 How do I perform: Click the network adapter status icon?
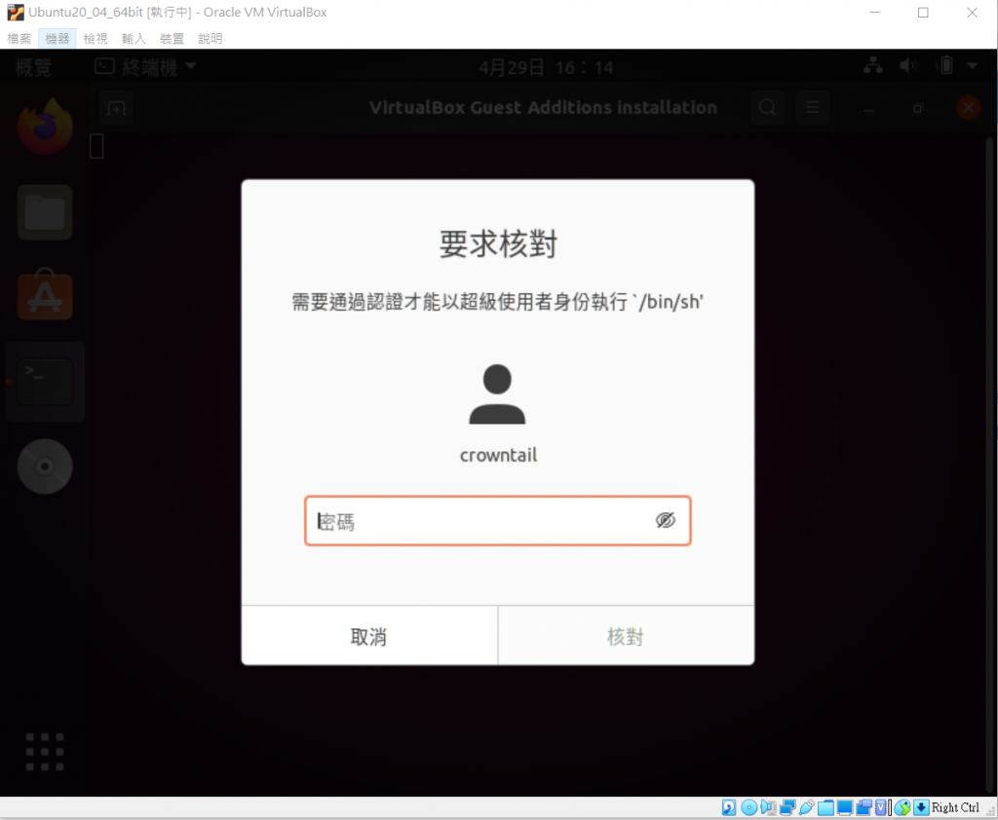pos(787,808)
